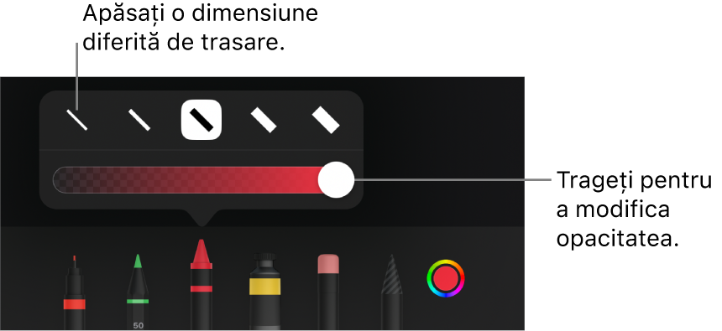The image size is (722, 331).
Task: Click the white opacity slider knob
Action: click(x=336, y=180)
